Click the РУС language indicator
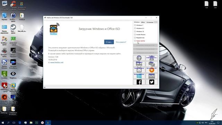 point(206,123)
